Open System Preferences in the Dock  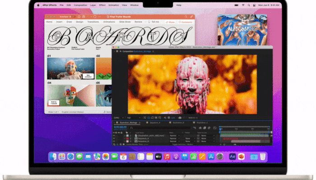(220, 157)
